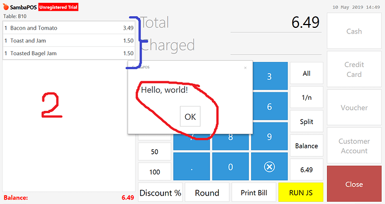The width and height of the screenshot is (385, 204).
Task: Click OK in the Hello world dialog
Action: [190, 116]
